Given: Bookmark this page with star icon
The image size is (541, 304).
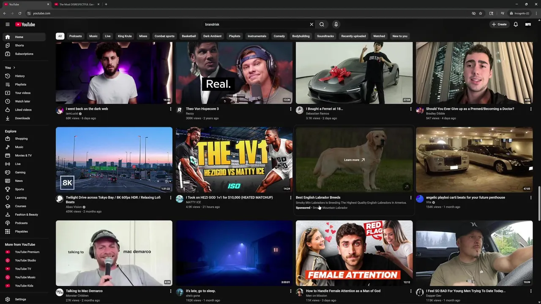Looking at the screenshot, I should pos(481,13).
